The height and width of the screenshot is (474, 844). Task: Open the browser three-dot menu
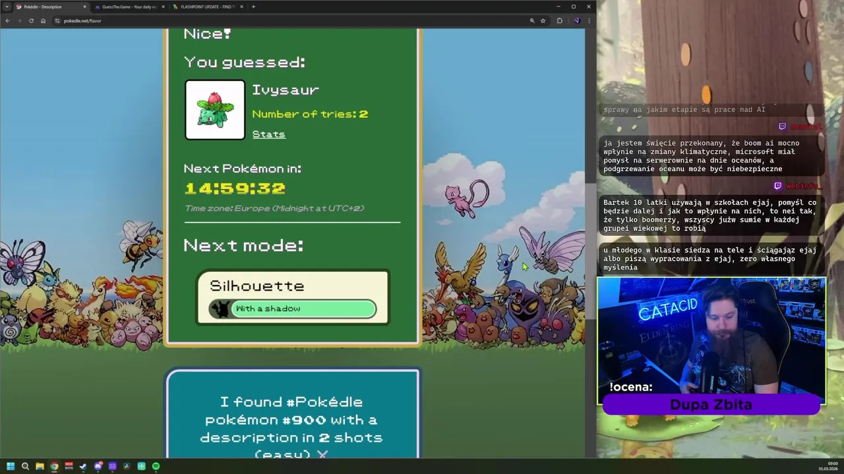point(589,20)
